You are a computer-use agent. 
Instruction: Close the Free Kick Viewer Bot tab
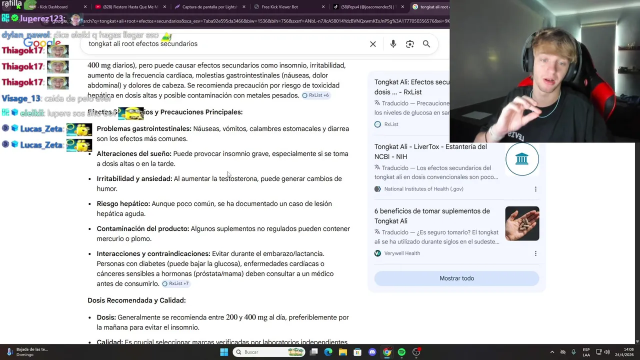323,7
